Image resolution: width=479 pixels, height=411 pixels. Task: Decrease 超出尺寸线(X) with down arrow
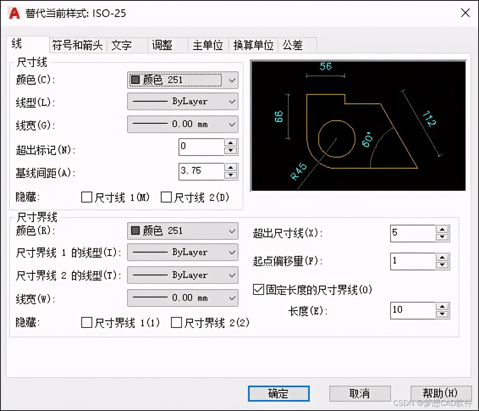(442, 237)
